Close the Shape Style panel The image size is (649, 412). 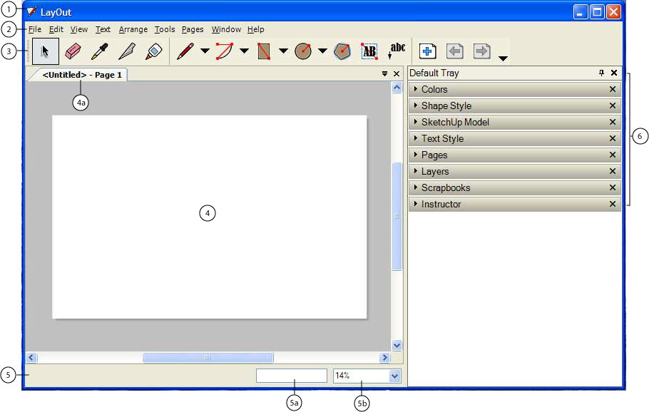coord(613,106)
